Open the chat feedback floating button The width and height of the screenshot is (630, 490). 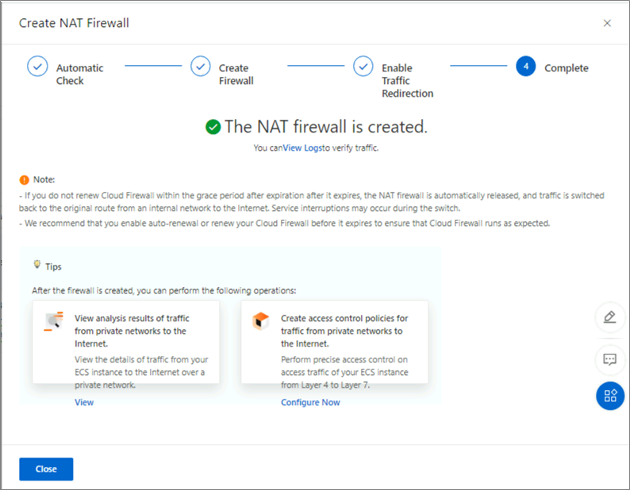(x=609, y=358)
